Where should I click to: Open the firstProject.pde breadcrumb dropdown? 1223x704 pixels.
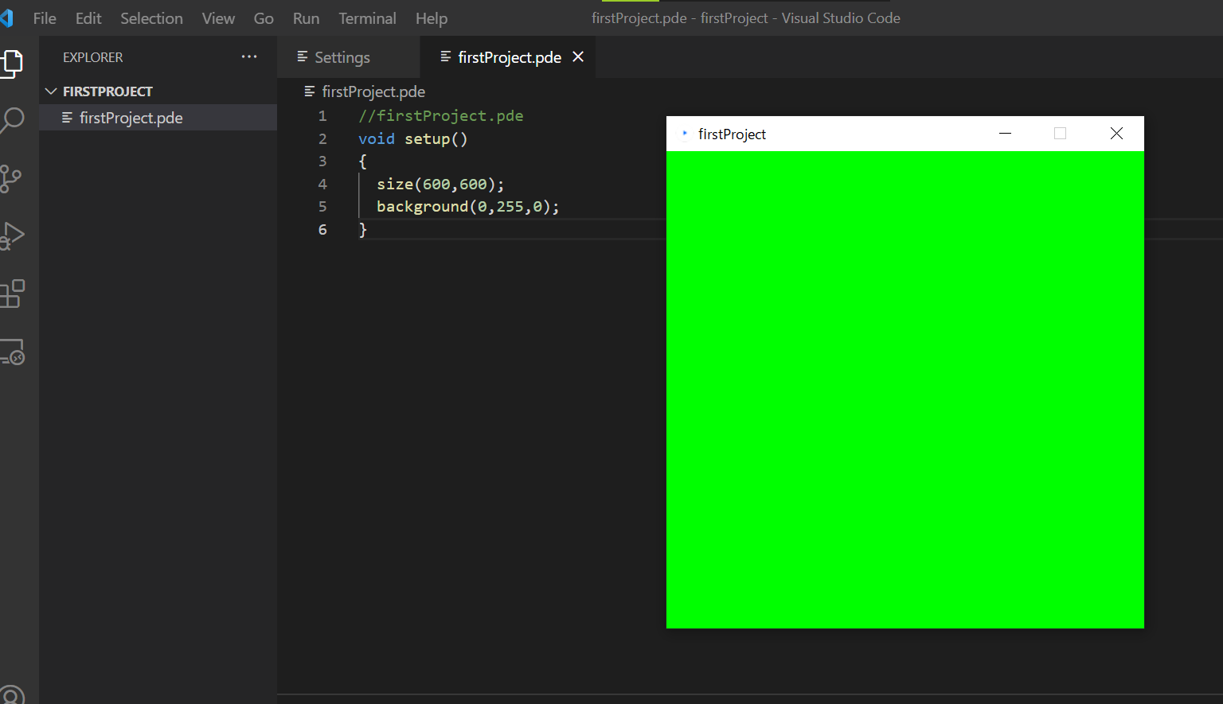(373, 91)
